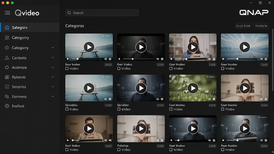The image size is (274, 154).
Task: Expand the Contaets chevron
Action: click(53, 58)
